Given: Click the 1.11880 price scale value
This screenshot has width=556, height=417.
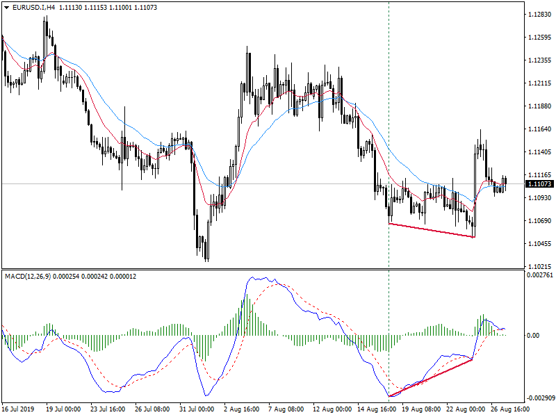Looking at the screenshot, I should [x=540, y=106].
